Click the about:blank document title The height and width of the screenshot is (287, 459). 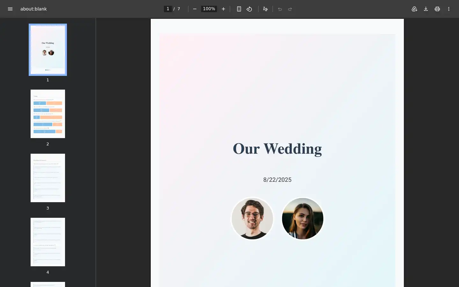tap(33, 9)
